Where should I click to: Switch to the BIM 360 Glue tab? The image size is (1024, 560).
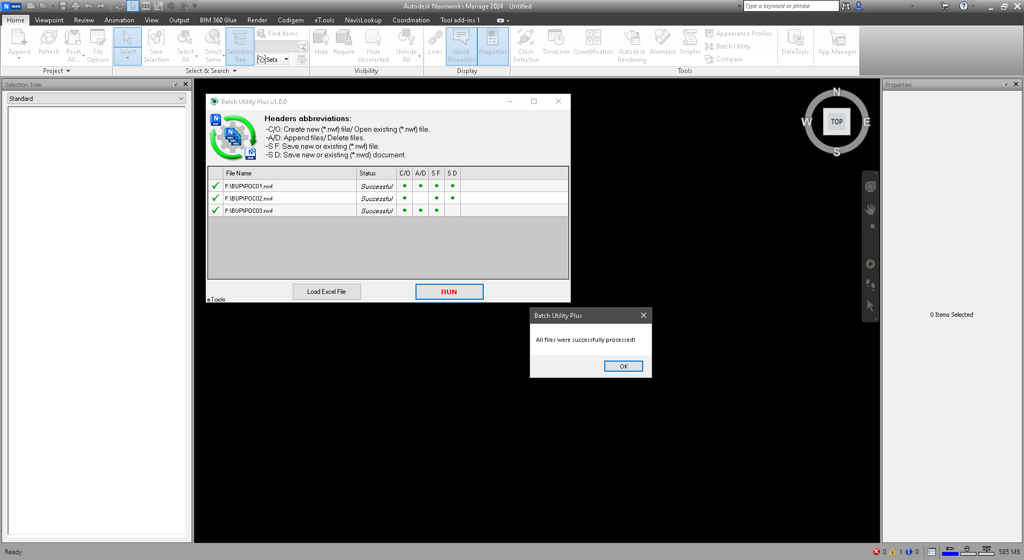218,20
